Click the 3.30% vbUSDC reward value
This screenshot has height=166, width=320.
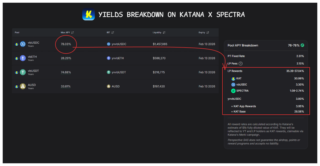pyautogui.click(x=300, y=84)
